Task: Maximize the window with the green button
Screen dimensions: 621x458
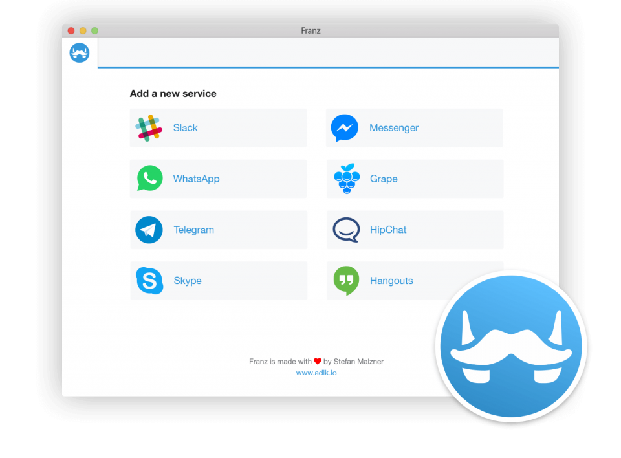Action: (94, 30)
